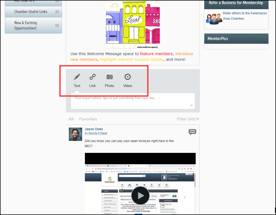
Task: Pick the Video post type icon
Action: tap(127, 77)
